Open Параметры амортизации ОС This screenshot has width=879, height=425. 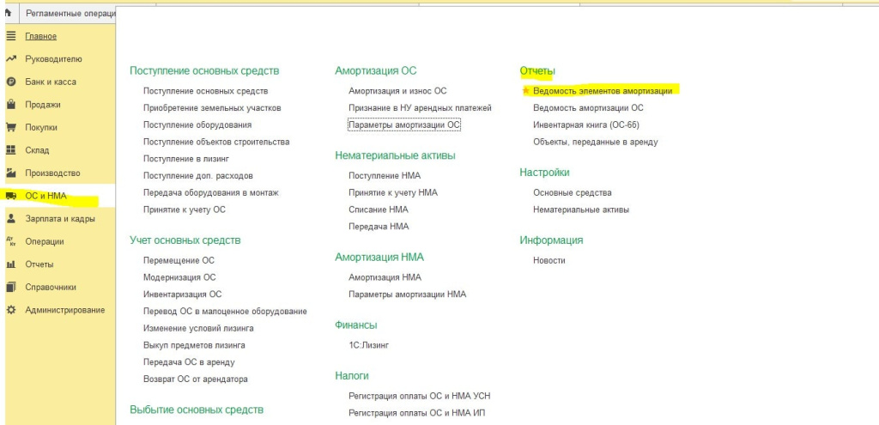(x=404, y=124)
